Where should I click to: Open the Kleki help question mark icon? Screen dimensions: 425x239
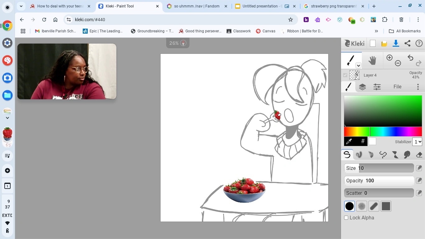click(419, 43)
